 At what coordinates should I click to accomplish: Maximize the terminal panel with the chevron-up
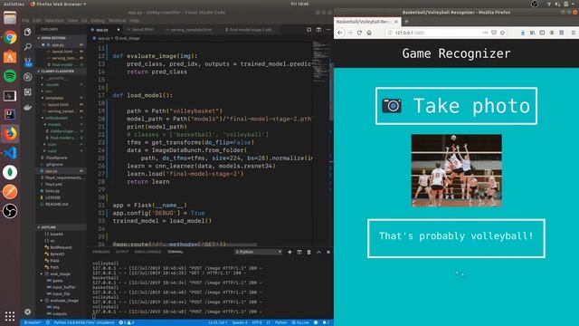pos(318,252)
